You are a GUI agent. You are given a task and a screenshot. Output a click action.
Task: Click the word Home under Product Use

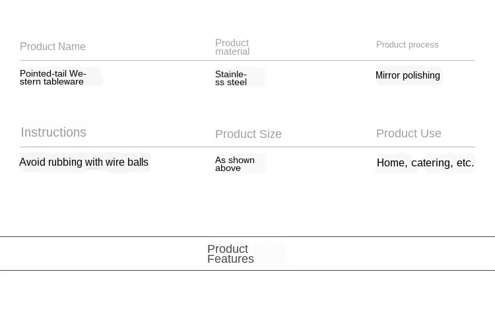pos(390,163)
